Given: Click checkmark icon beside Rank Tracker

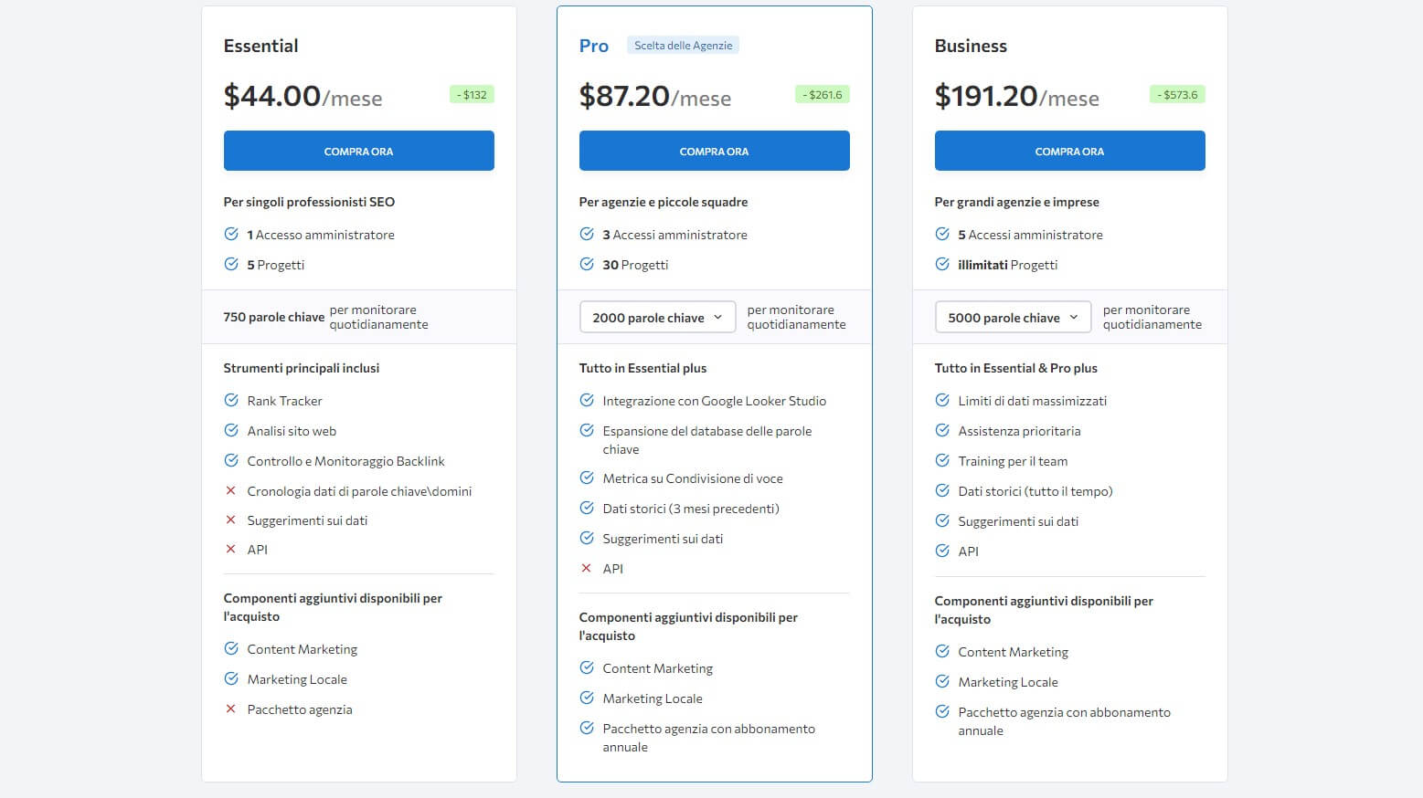Looking at the screenshot, I should click(231, 400).
